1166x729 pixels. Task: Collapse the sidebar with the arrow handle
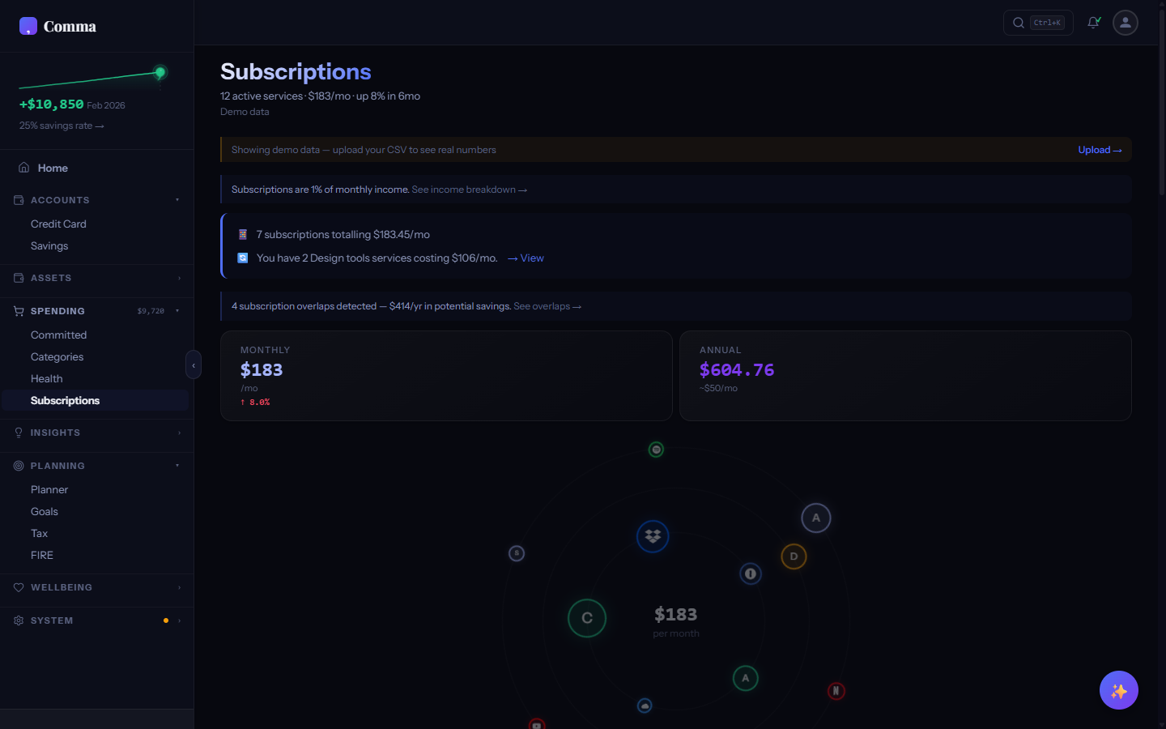pyautogui.click(x=194, y=364)
